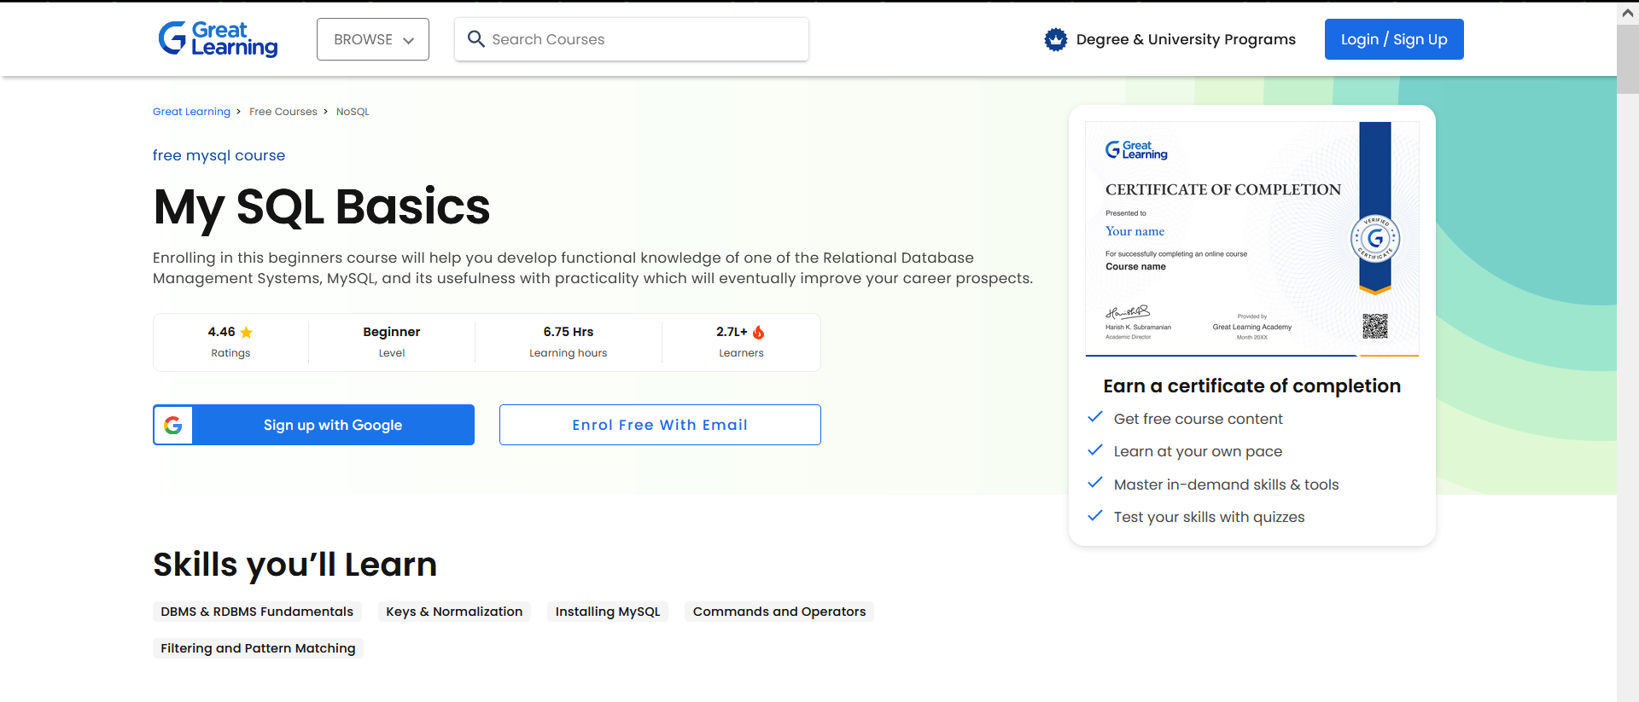This screenshot has width=1639, height=702.
Task: Open the BROWSE dropdown menu
Action: pos(373,39)
